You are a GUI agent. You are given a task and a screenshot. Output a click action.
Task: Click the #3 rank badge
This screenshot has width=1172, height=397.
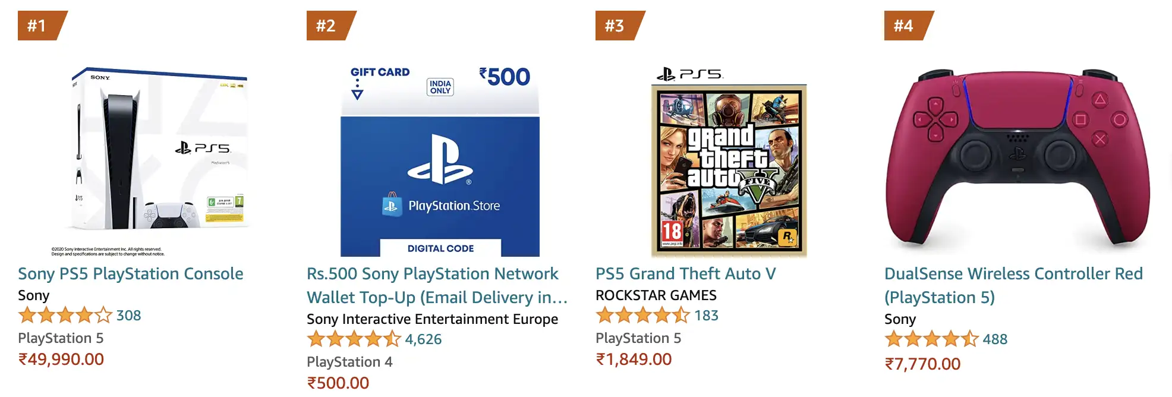point(616,26)
